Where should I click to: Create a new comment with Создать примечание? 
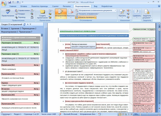click(x=42, y=14)
